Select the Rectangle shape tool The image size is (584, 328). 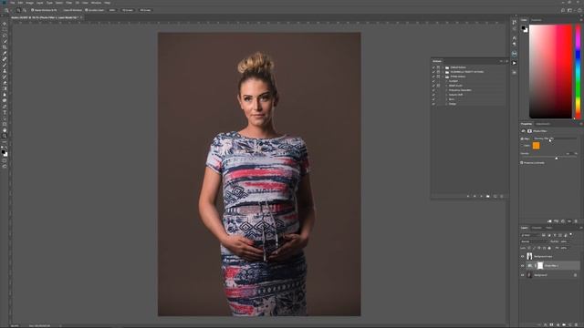5,124
